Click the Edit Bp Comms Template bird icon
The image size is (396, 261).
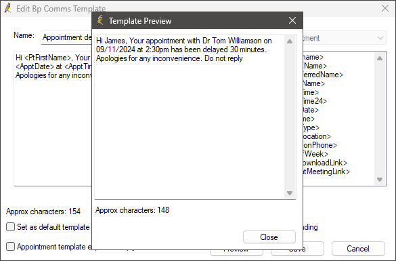[x=8, y=8]
